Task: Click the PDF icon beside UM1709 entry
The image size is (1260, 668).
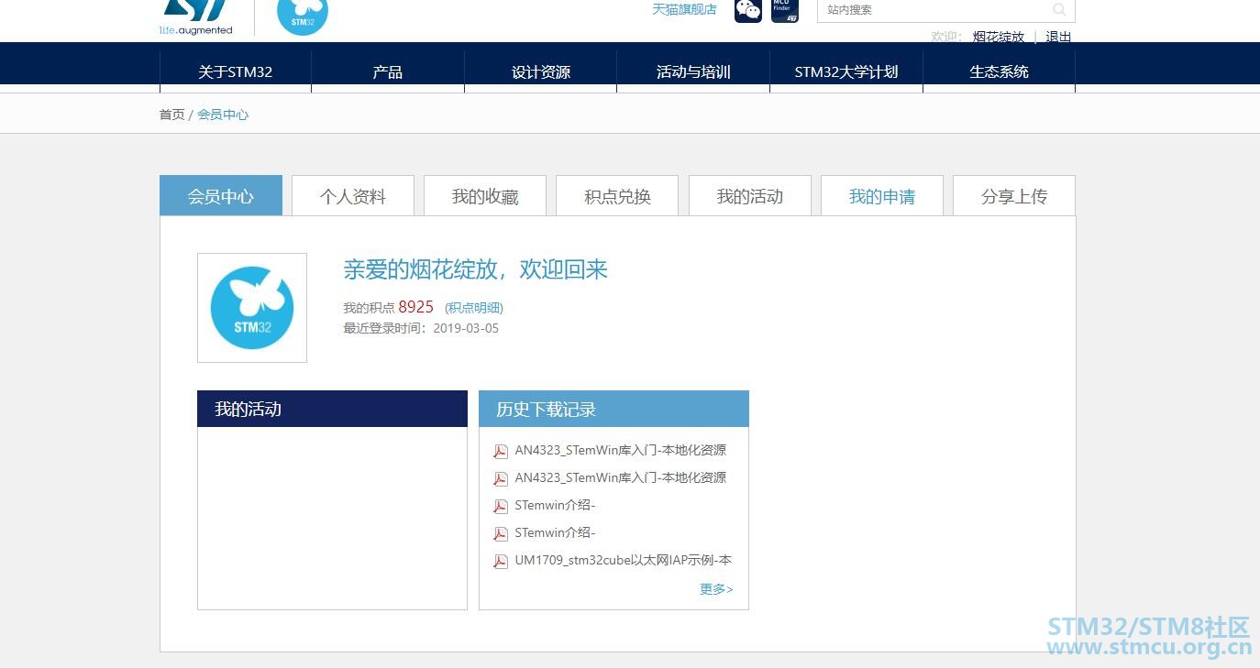Action: [x=501, y=561]
